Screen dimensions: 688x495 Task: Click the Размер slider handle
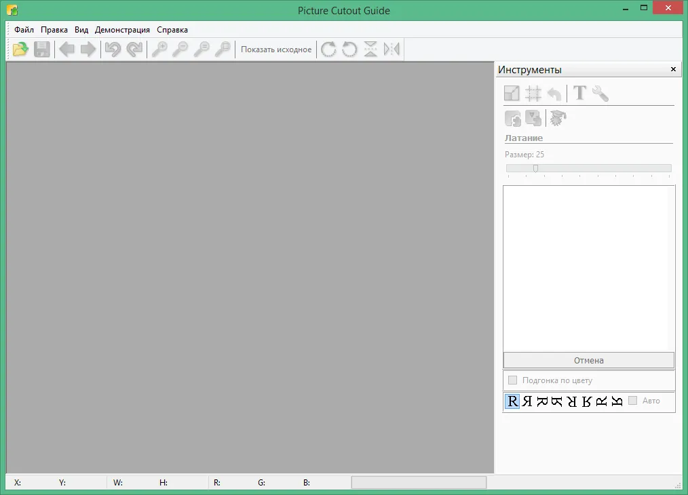point(536,168)
